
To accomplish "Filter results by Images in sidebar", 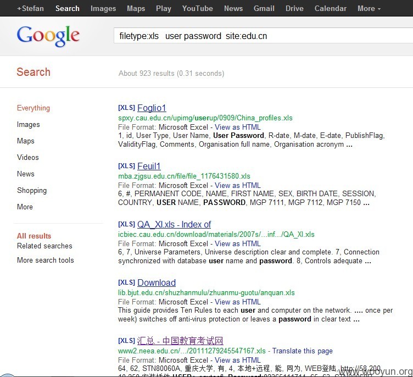I will [x=28, y=124].
